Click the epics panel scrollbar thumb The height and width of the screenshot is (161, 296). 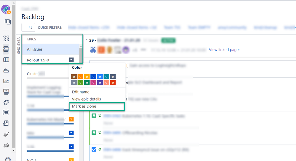(81, 55)
